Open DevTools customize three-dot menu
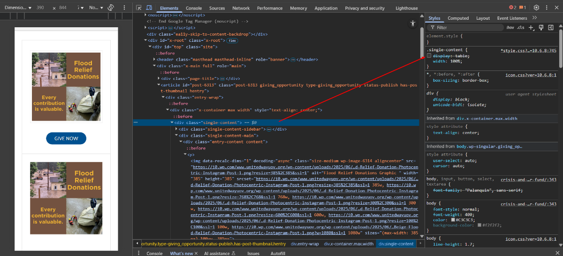 (x=546, y=8)
